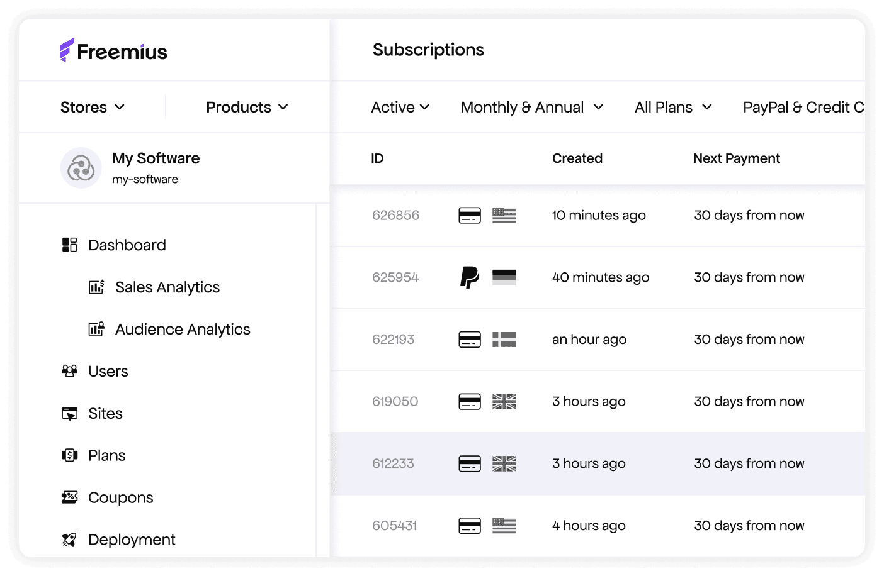Sort by the ID column header

[x=377, y=158]
